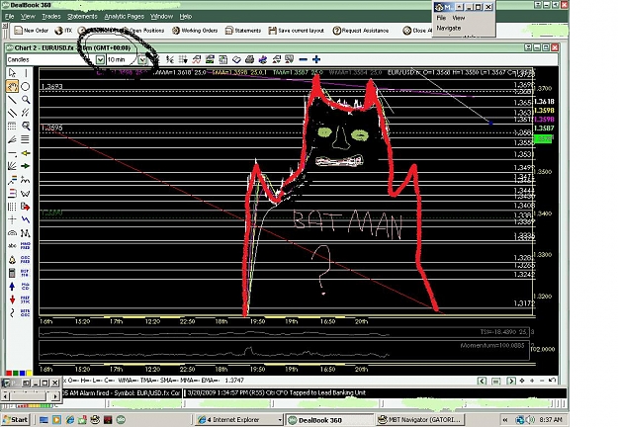
Task: Select the bell alarm tool
Action: 12,260
